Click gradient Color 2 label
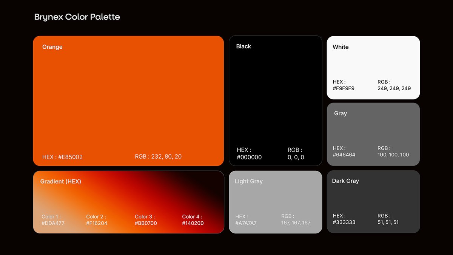 [96, 217]
